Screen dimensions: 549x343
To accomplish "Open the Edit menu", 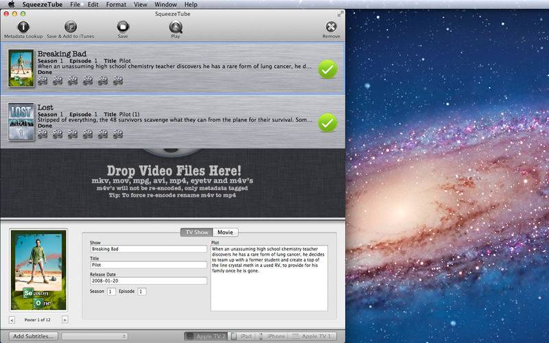I will coord(93,5).
